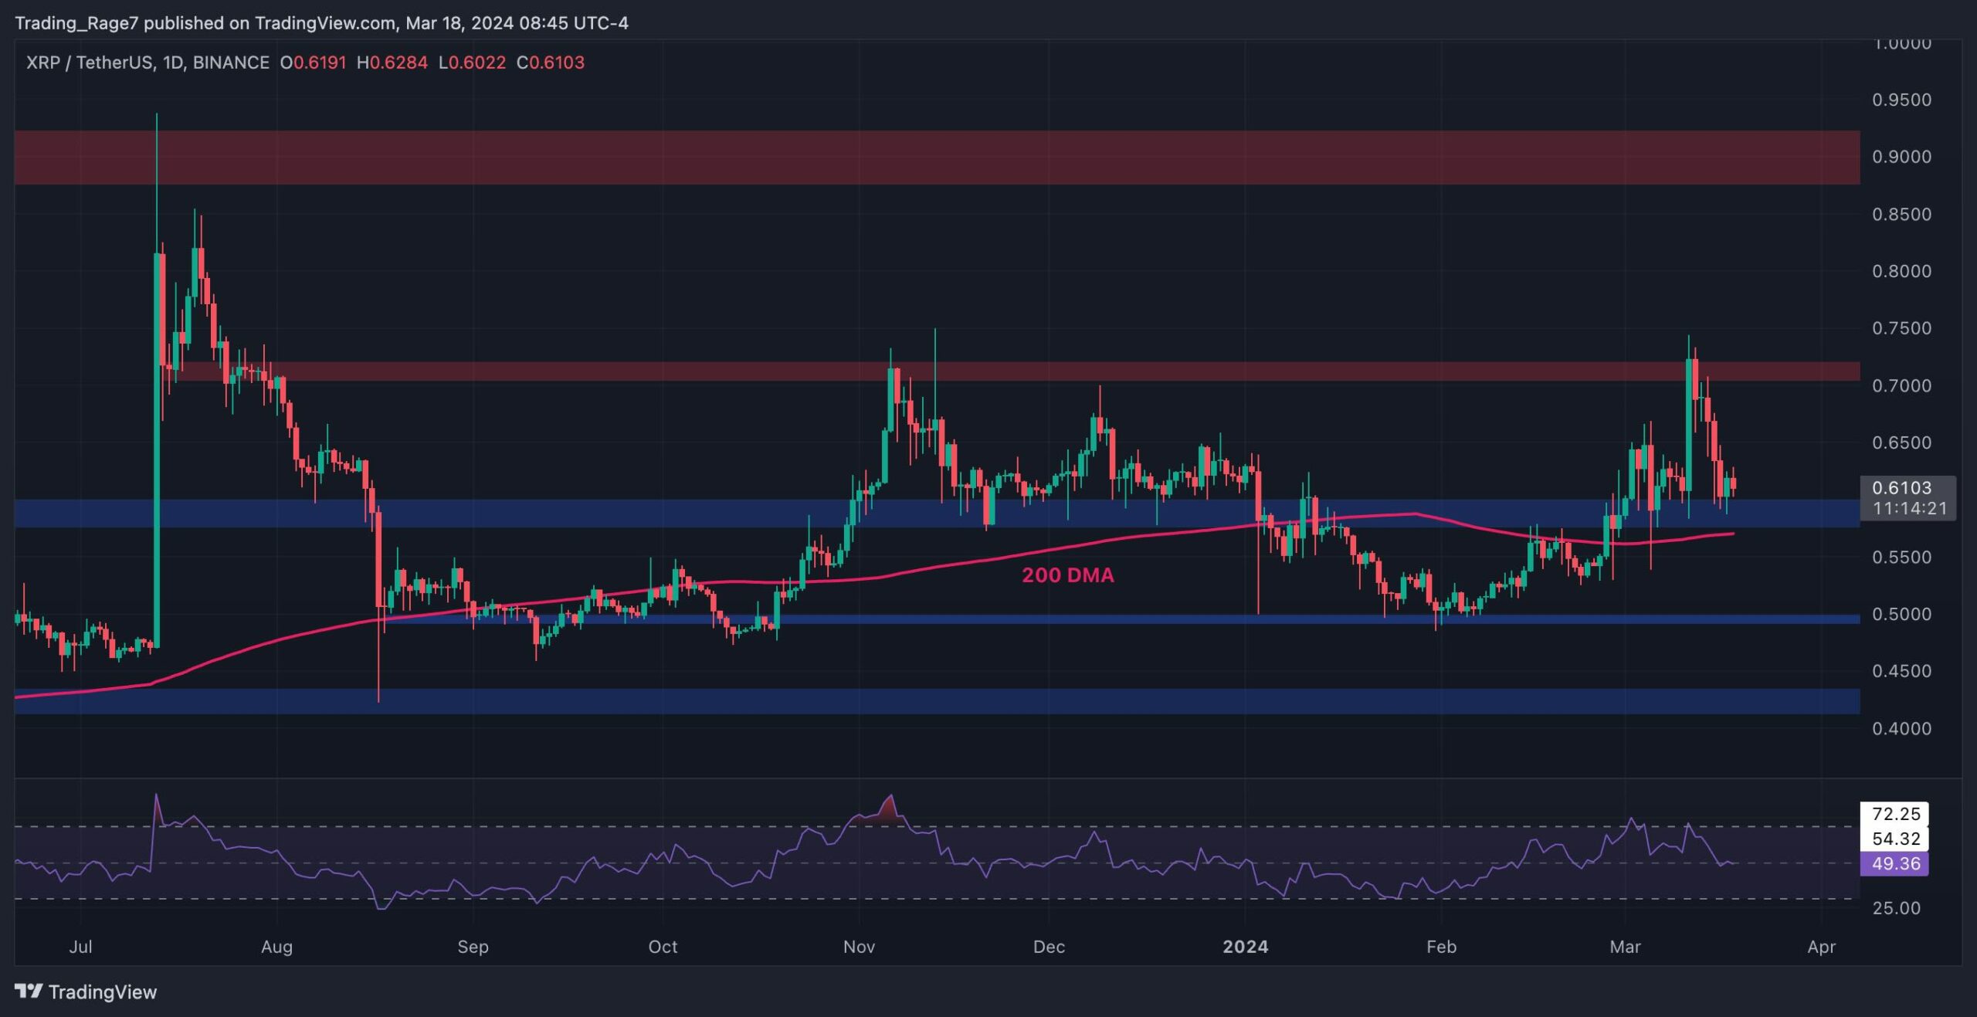
Task: Click the 200 DMA label
Action: pos(1067,575)
